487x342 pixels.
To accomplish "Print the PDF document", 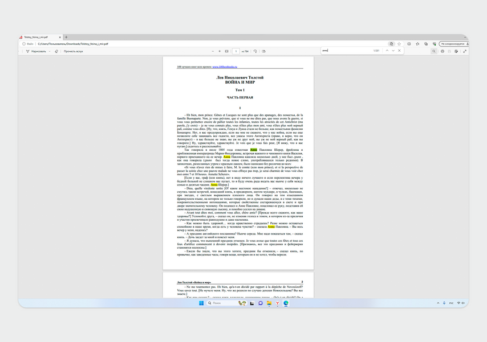I will tap(442, 51).
